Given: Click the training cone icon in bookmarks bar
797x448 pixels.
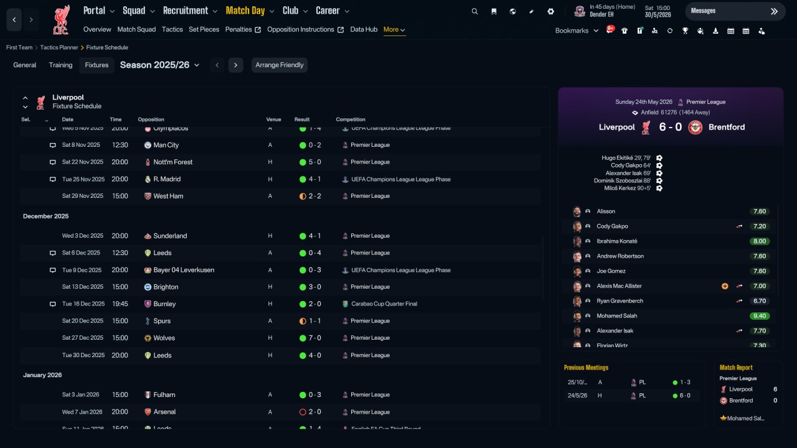Looking at the screenshot, I should point(715,30).
